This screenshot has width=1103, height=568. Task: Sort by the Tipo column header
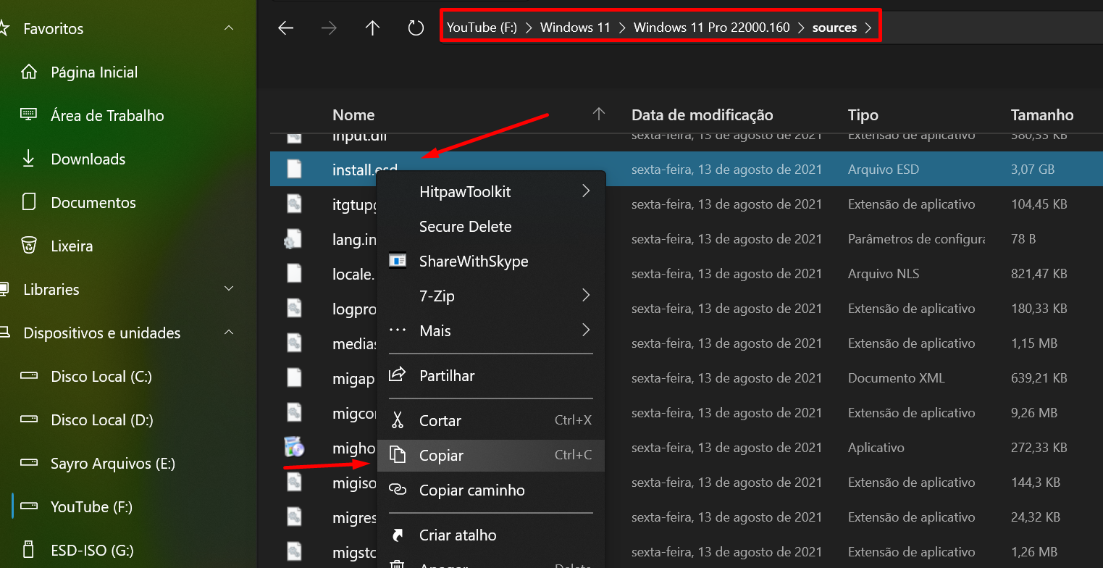(x=863, y=114)
